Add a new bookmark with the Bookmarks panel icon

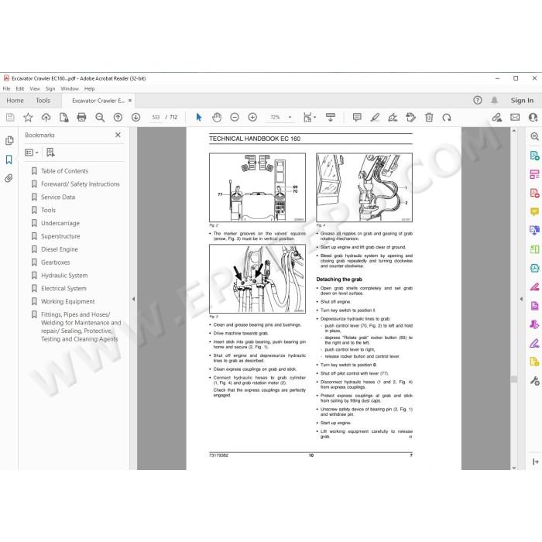[50, 153]
